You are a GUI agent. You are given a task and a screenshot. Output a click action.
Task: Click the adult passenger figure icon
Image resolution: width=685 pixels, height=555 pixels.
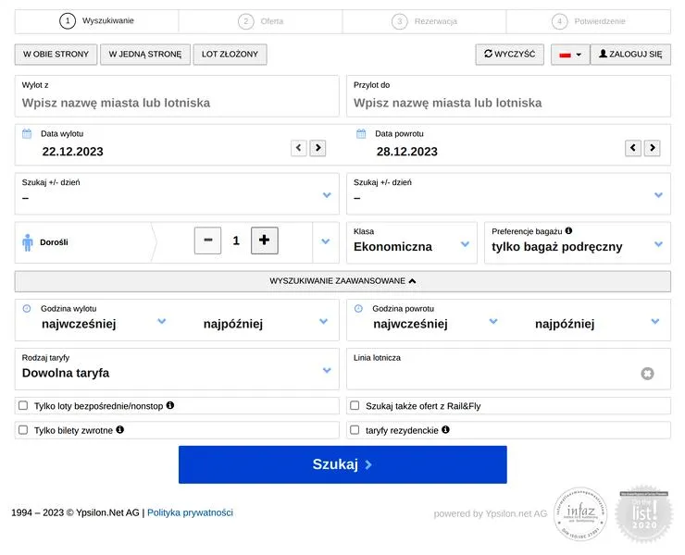tap(28, 242)
